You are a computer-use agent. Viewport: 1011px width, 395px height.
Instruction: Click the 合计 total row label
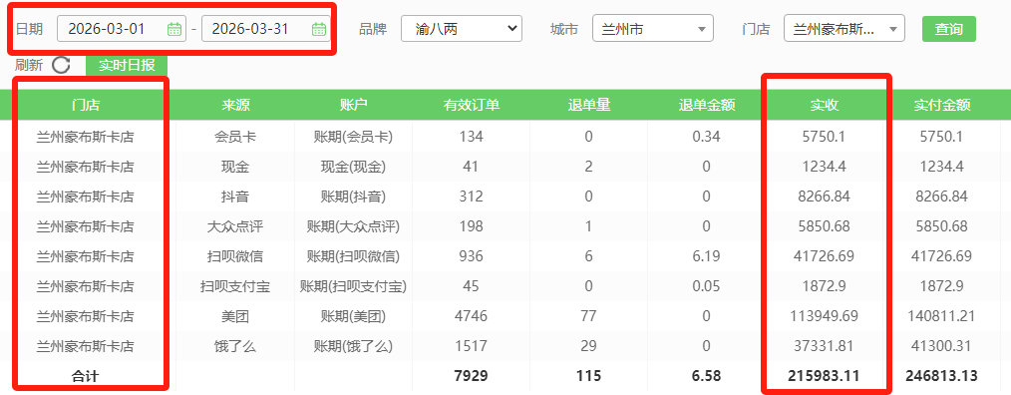pyautogui.click(x=85, y=376)
